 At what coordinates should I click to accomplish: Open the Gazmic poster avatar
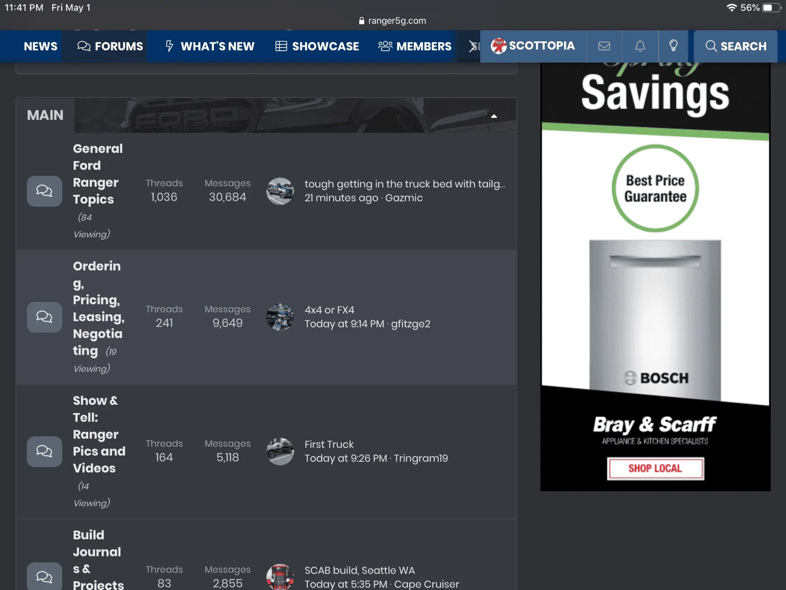(280, 191)
